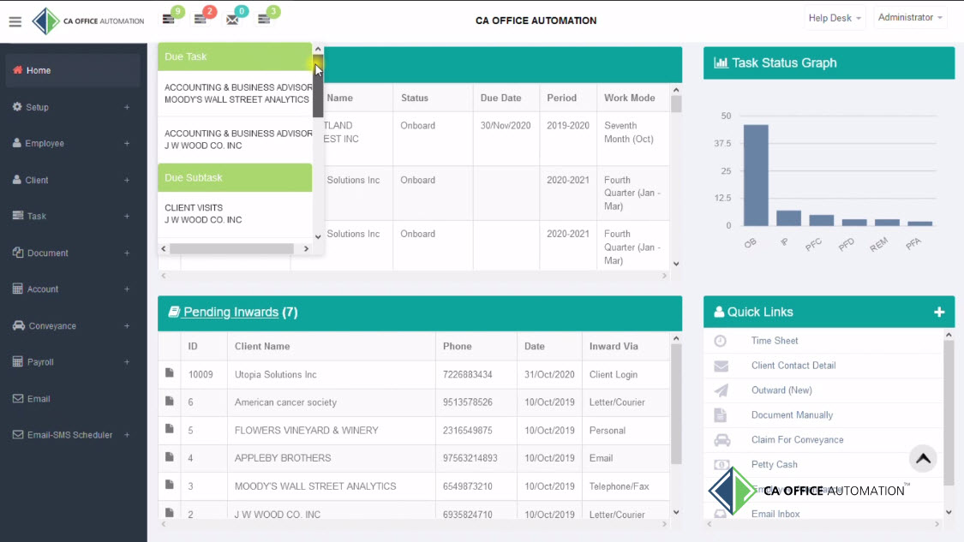
Task: Open the Administrator dropdown menu
Action: (910, 17)
